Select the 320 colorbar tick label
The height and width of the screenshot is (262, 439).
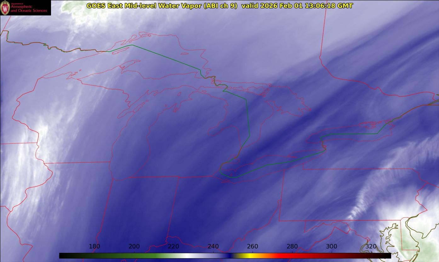(x=371, y=247)
